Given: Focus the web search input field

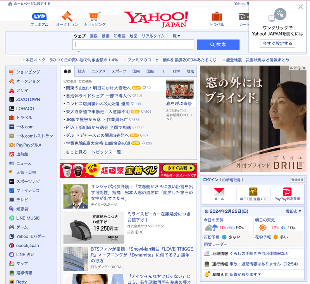Looking at the screenshot, I should click(x=133, y=45).
